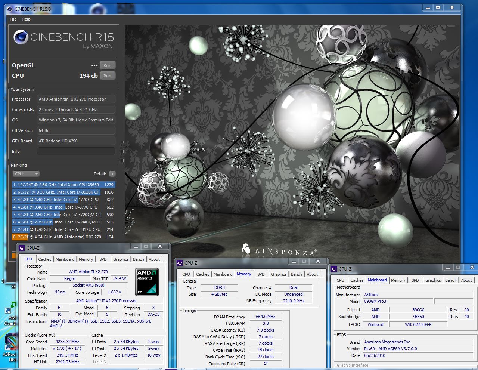Select About tab in mainboard CPU-Z window
This screenshot has width=478, height=370.
[466, 280]
